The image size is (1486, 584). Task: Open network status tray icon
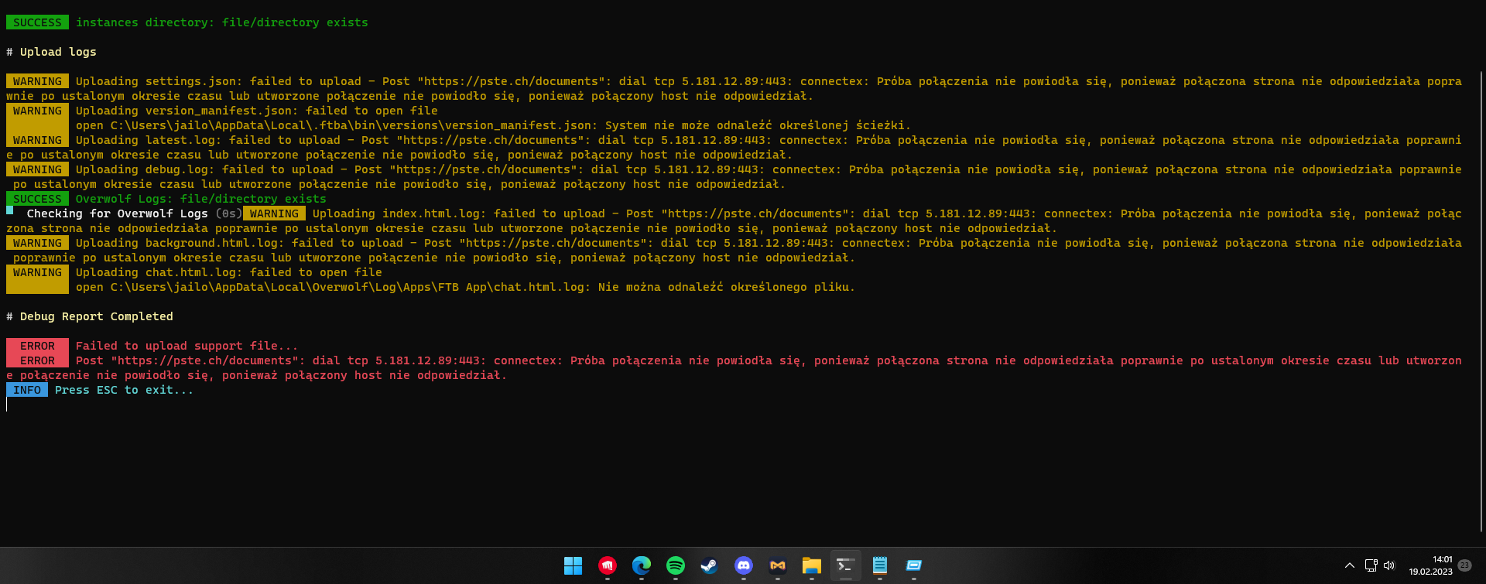point(1371,565)
